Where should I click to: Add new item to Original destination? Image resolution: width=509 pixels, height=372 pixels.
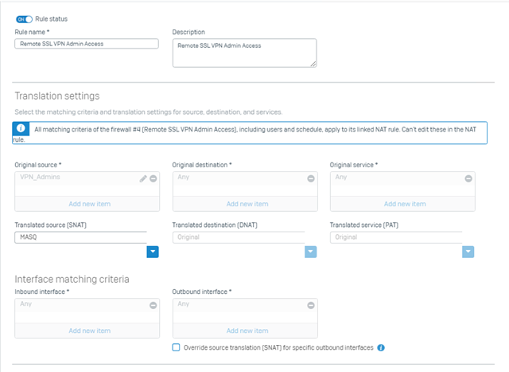247,204
